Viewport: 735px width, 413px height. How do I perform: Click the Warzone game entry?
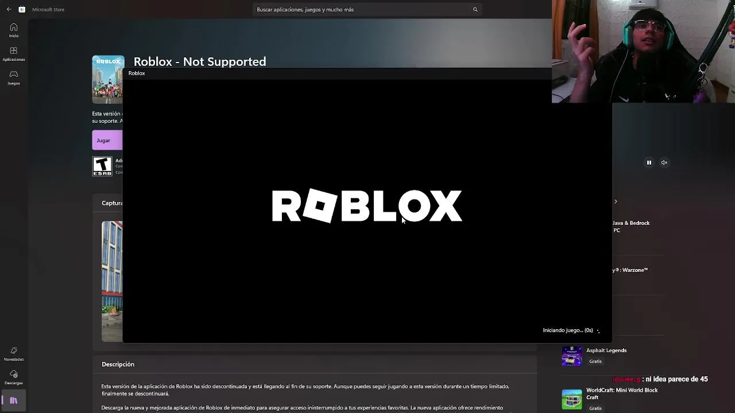pos(630,270)
